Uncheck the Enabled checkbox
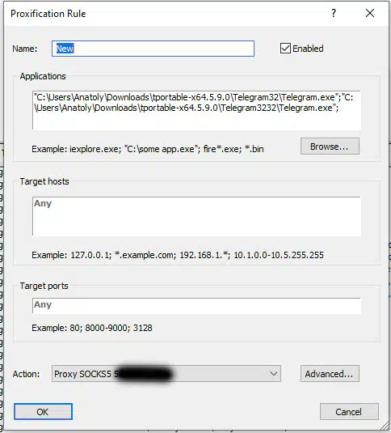The width and height of the screenshot is (391, 433). click(x=285, y=49)
